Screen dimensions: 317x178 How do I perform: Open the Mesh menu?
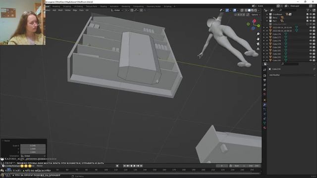click(x=60, y=10)
